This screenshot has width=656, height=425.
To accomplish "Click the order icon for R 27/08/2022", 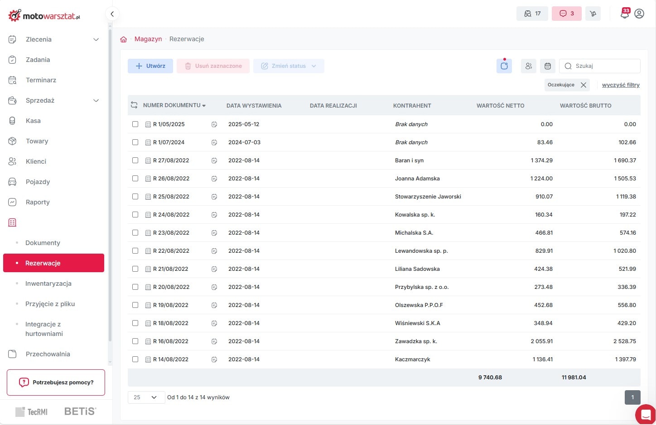I will (214, 161).
